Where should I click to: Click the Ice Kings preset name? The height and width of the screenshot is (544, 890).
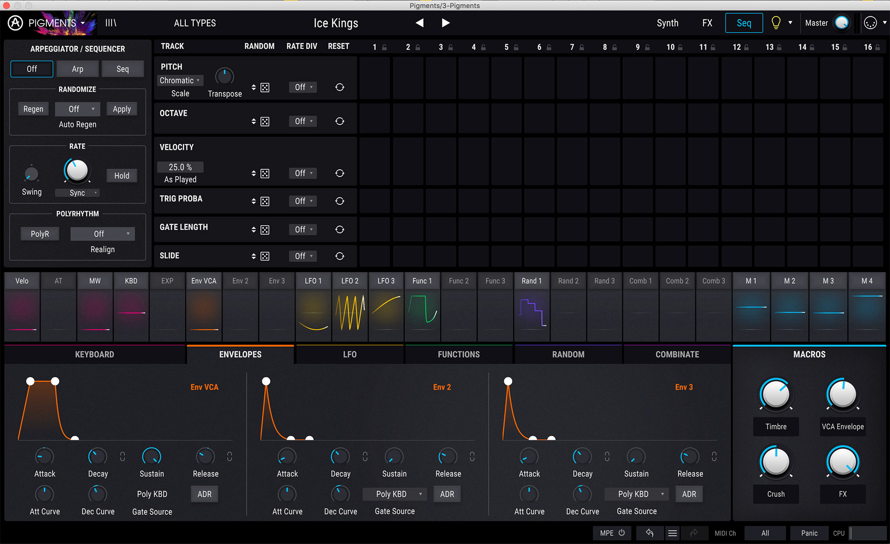[336, 23]
